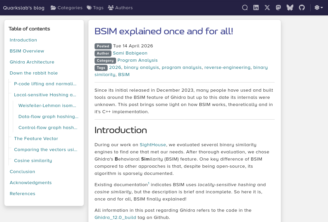Click the Quarkslab's blog home link
The width and height of the screenshot is (328, 222).
tap(24, 8)
